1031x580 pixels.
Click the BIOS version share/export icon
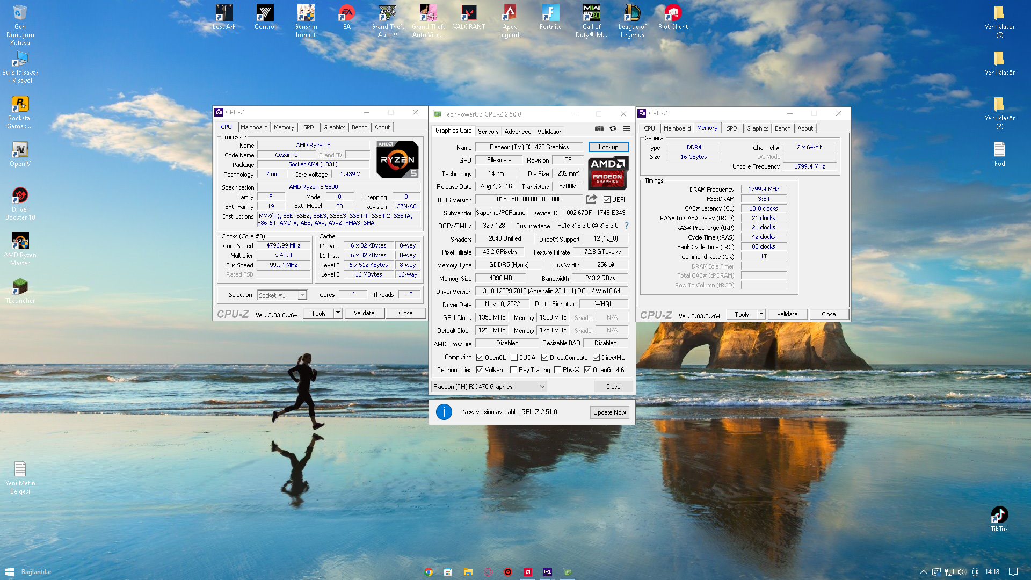591,199
